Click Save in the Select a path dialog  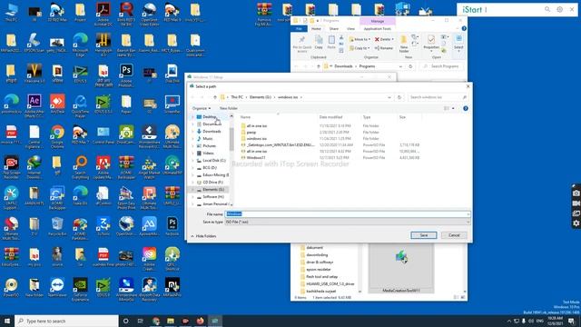point(424,235)
